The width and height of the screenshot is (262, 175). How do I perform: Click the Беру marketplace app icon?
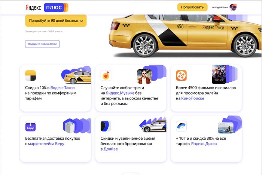(30, 126)
